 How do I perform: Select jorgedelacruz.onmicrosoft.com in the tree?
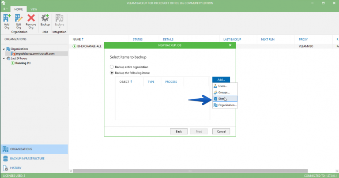coord(35,53)
